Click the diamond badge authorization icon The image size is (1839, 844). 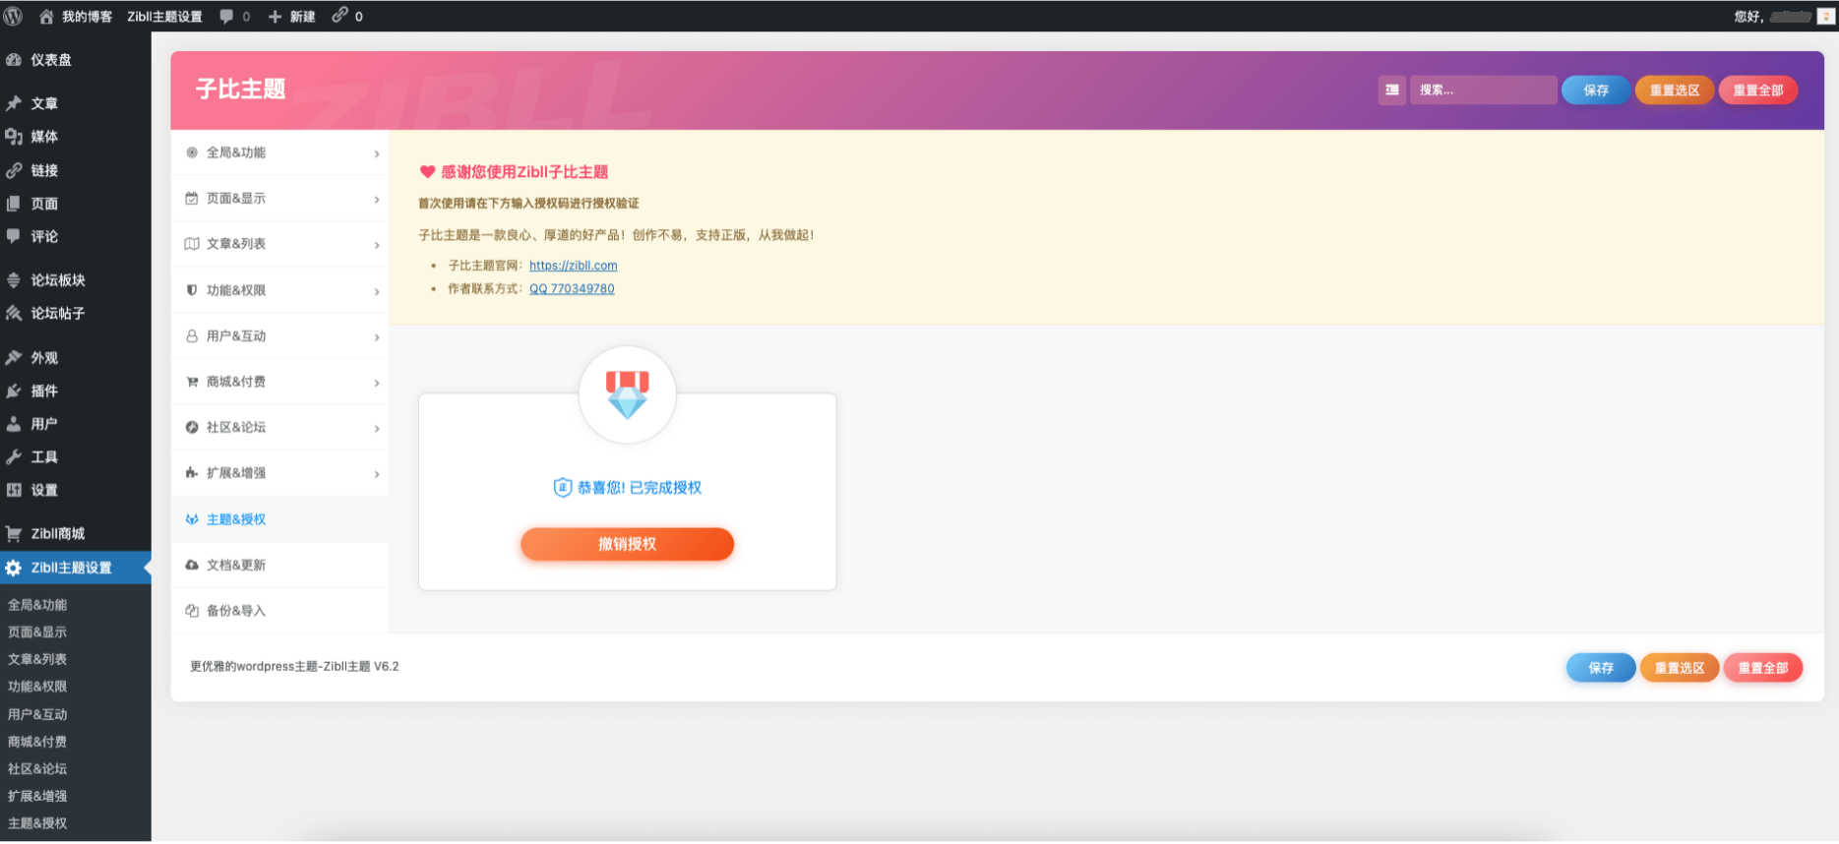point(627,394)
